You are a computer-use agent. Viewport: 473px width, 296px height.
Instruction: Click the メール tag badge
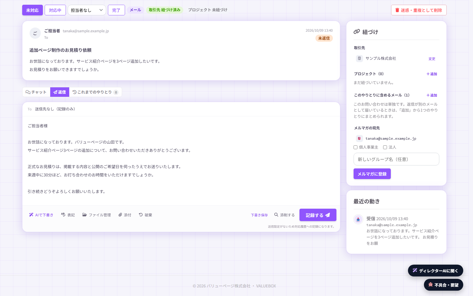coord(135,10)
